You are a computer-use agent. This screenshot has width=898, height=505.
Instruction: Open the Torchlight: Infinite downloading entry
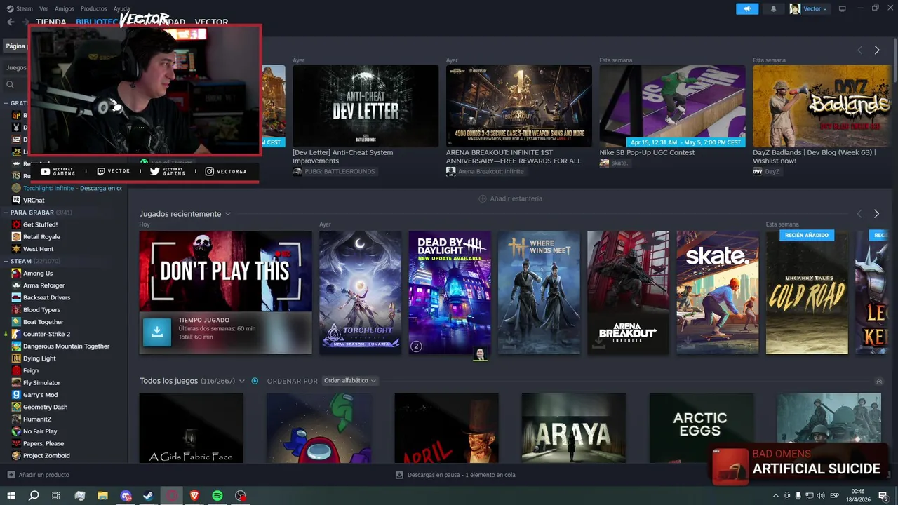67,188
